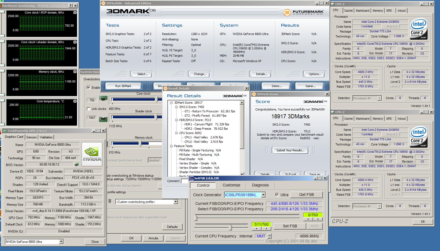Click scrollbar down arrow in Result Details

coord(242,174)
